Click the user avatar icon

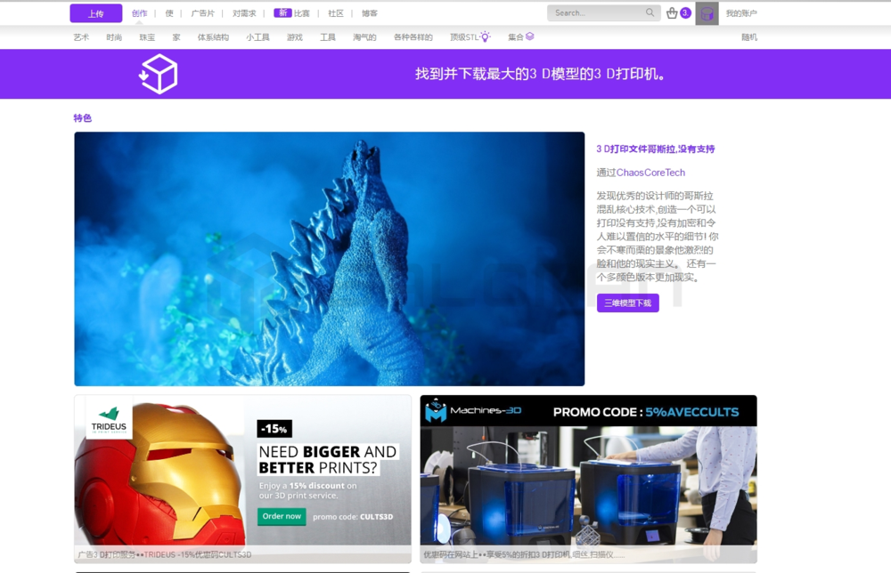pyautogui.click(x=707, y=13)
